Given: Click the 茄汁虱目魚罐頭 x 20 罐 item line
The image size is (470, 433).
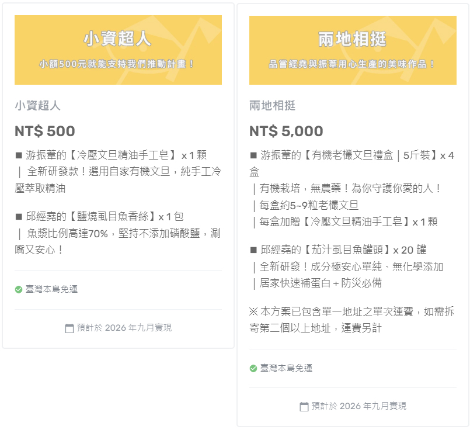Looking at the screenshot, I should (339, 250).
